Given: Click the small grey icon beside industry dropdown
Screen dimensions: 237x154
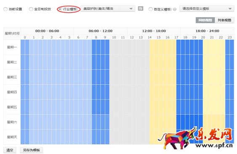Looking at the screenshot, I should (x=141, y=8).
